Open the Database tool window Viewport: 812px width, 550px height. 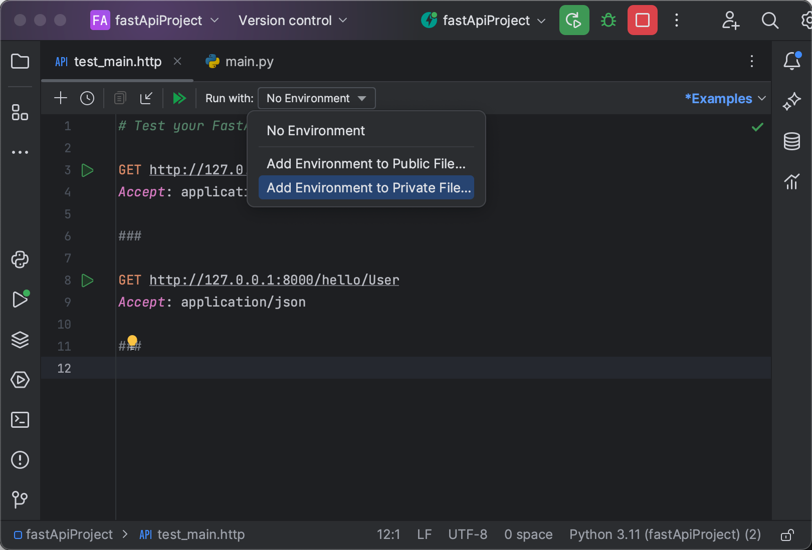click(791, 142)
